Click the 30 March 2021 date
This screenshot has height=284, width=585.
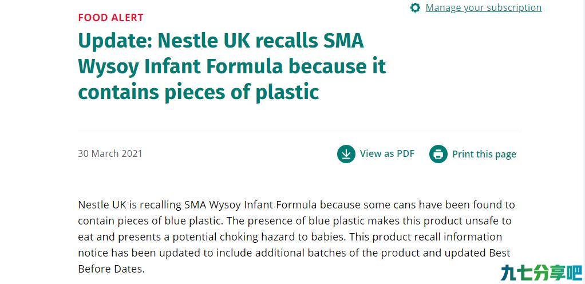[110, 153]
